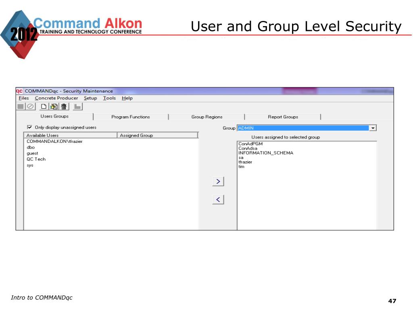Select ConAdsa in assigned users list
The width and height of the screenshot is (413, 309).
click(x=248, y=148)
